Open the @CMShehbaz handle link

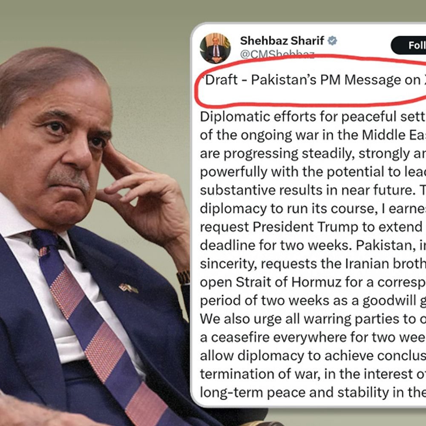tap(277, 55)
